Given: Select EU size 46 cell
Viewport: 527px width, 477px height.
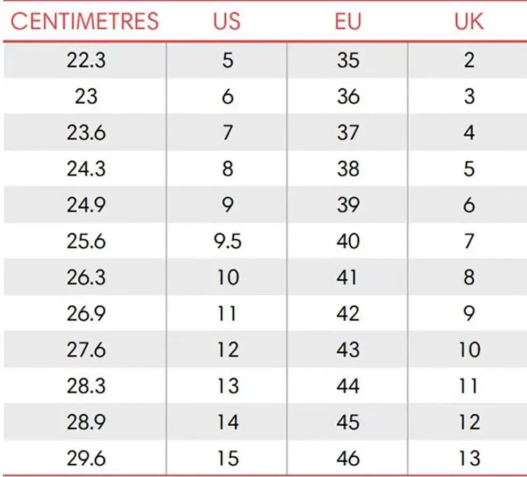Looking at the screenshot, I should click(348, 458).
